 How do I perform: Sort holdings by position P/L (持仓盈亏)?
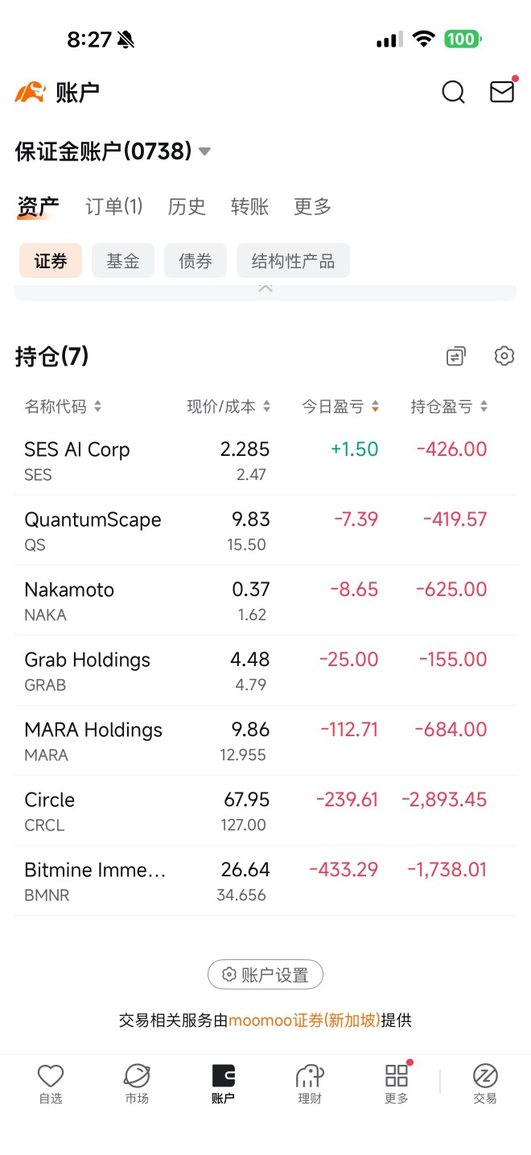[x=450, y=407]
